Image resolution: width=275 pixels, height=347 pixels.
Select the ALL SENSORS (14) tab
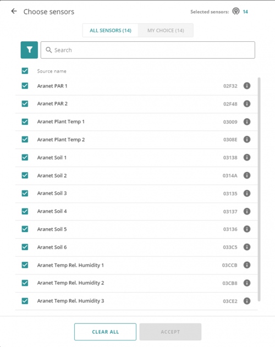pos(110,30)
